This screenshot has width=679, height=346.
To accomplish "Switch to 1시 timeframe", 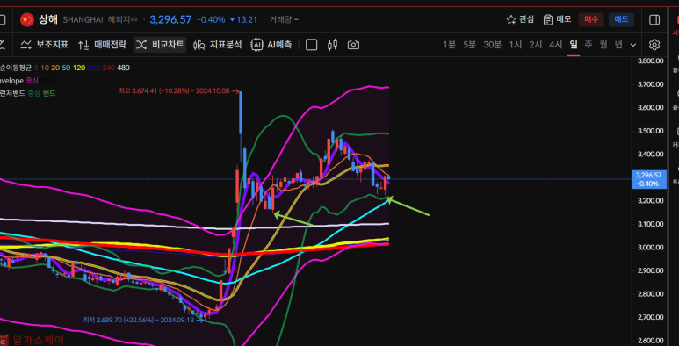I will 516,45.
